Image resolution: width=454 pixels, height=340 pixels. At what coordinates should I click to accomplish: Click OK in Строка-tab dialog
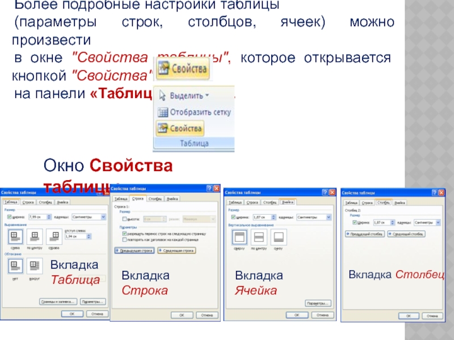[182, 315]
